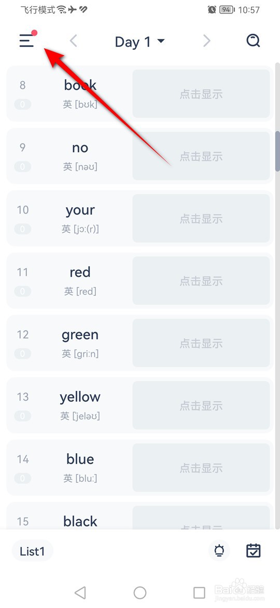280x608 pixels.
Task: Open the calendar check-in icon
Action: pos(254,551)
